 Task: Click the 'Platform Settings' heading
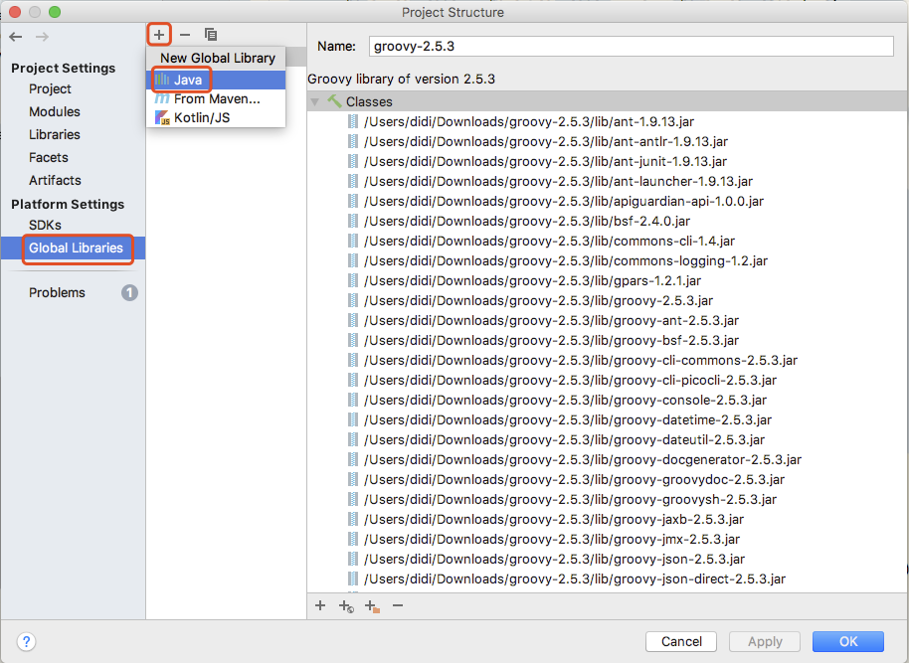[68, 204]
